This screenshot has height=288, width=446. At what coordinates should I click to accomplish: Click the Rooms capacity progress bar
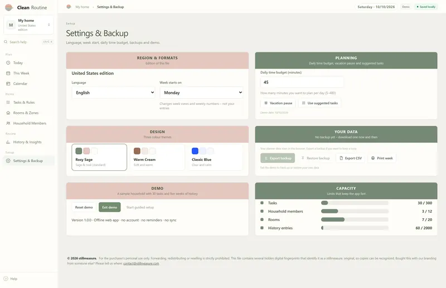pyautogui.click(x=355, y=220)
